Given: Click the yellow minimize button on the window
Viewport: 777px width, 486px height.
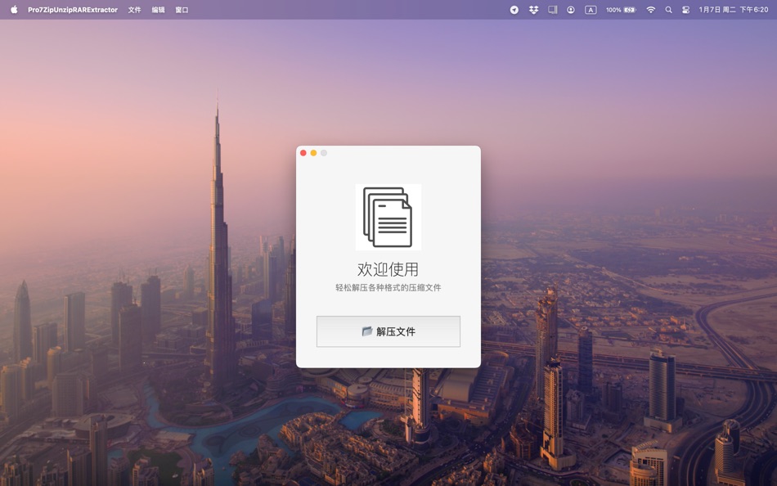Looking at the screenshot, I should 312,152.
